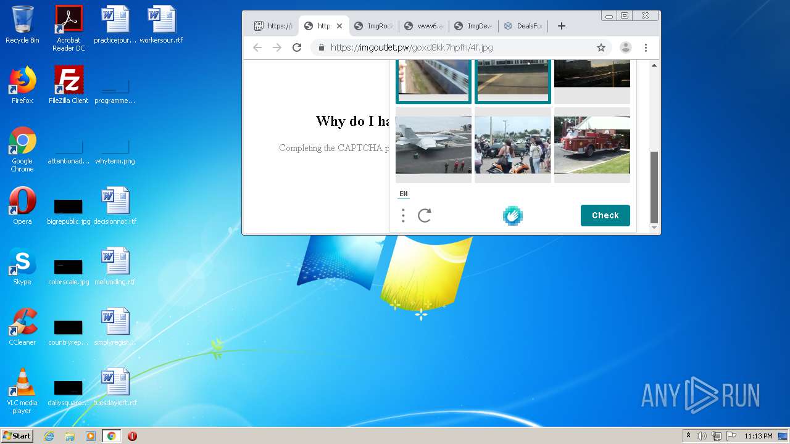790x444 pixels.
Task: Switch to the ImgRock tab
Action: (x=374, y=26)
